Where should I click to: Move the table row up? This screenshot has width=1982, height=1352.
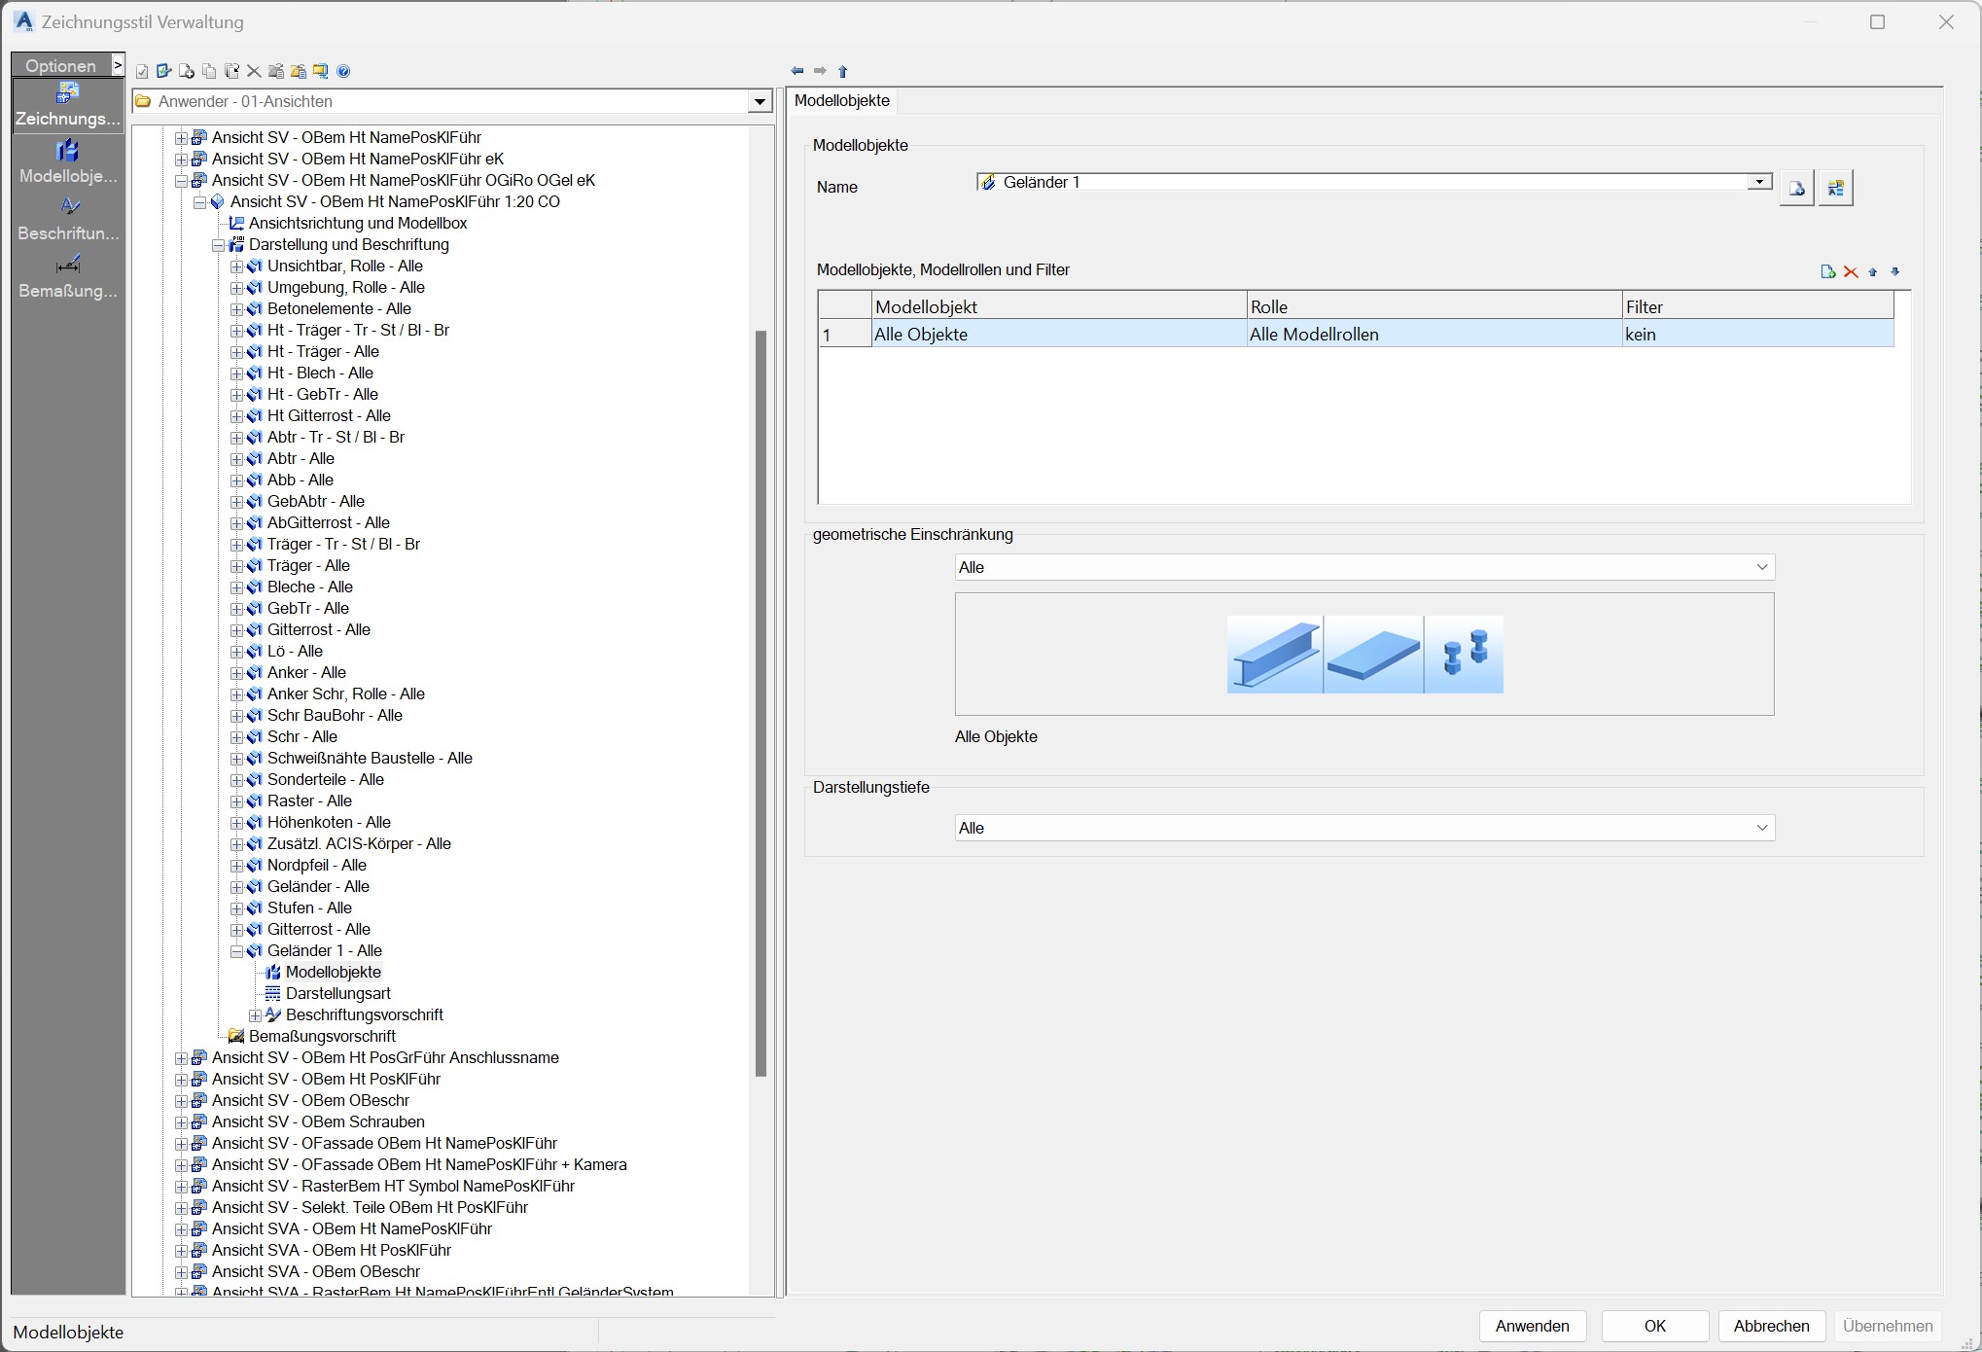1873,272
